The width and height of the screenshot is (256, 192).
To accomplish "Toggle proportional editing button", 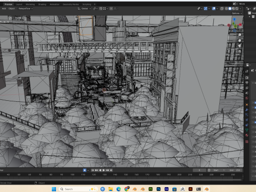I will [x=111, y=9].
